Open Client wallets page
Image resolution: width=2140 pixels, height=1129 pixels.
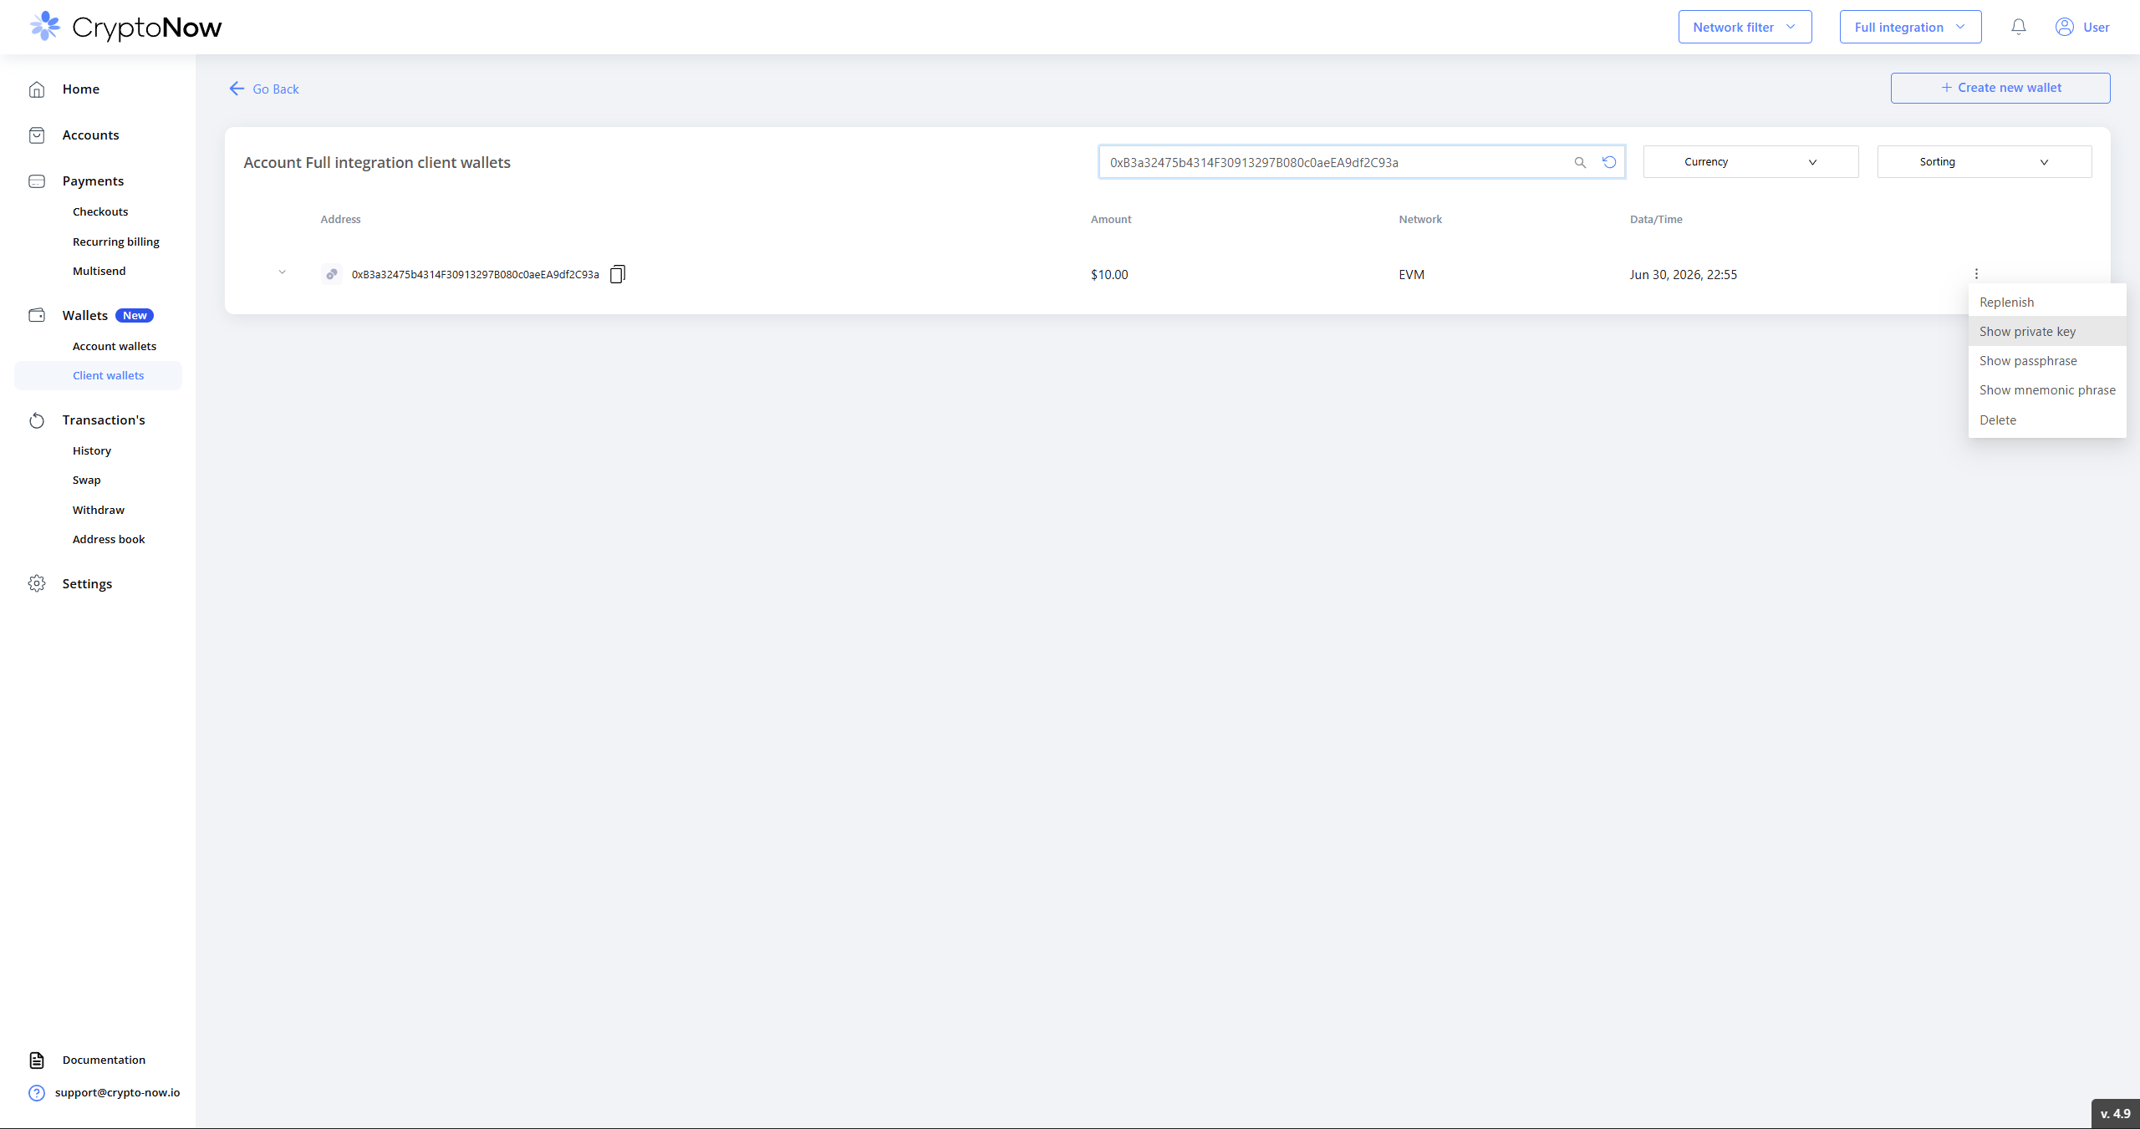point(99,375)
